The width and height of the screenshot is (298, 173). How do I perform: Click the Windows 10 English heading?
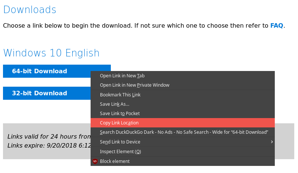pos(51,53)
